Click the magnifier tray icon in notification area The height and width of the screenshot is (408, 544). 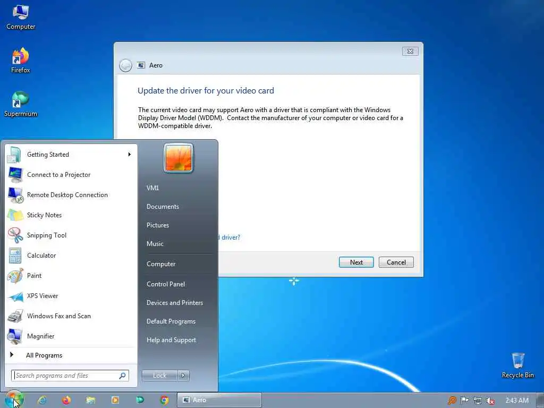pyautogui.click(x=452, y=401)
